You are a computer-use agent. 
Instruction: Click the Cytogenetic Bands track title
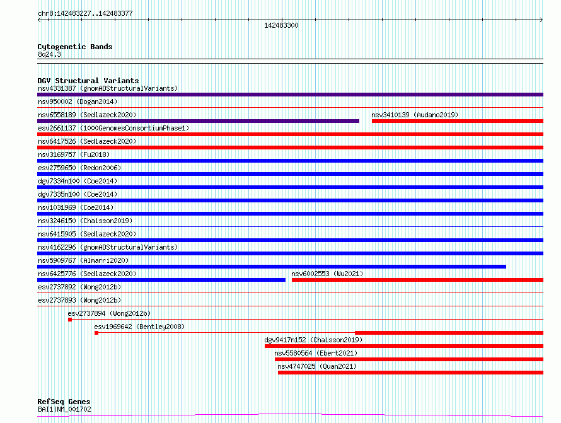pyautogui.click(x=75, y=47)
